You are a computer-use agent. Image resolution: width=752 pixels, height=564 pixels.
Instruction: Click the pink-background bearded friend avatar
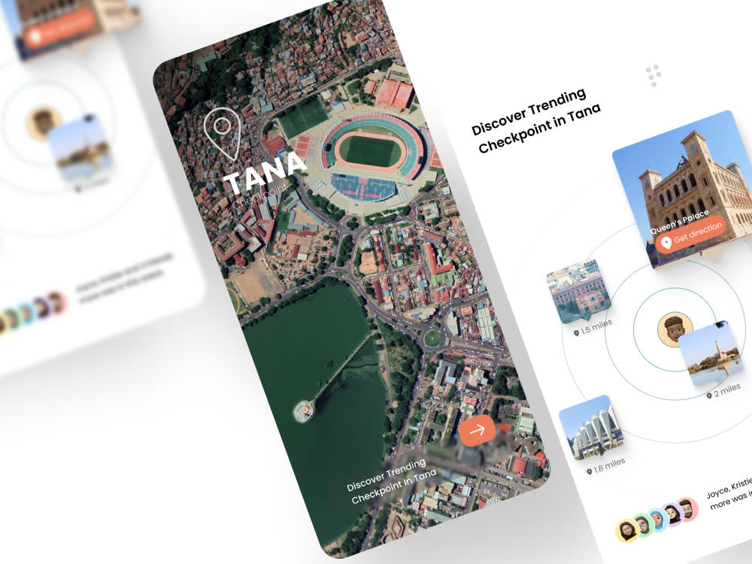pos(687,510)
